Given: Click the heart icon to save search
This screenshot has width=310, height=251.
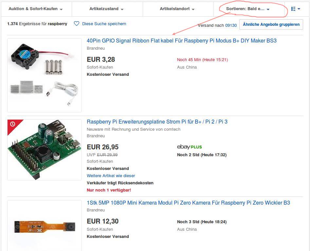Looking at the screenshot, I should (77, 24).
